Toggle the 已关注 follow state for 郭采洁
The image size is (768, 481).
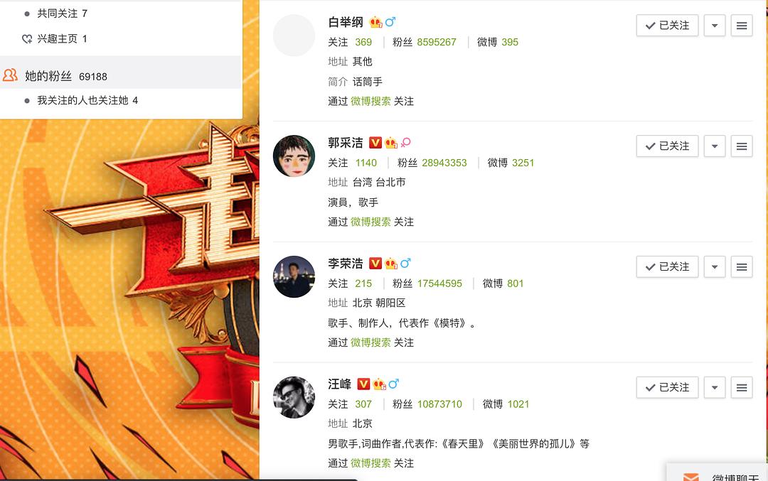click(x=667, y=146)
